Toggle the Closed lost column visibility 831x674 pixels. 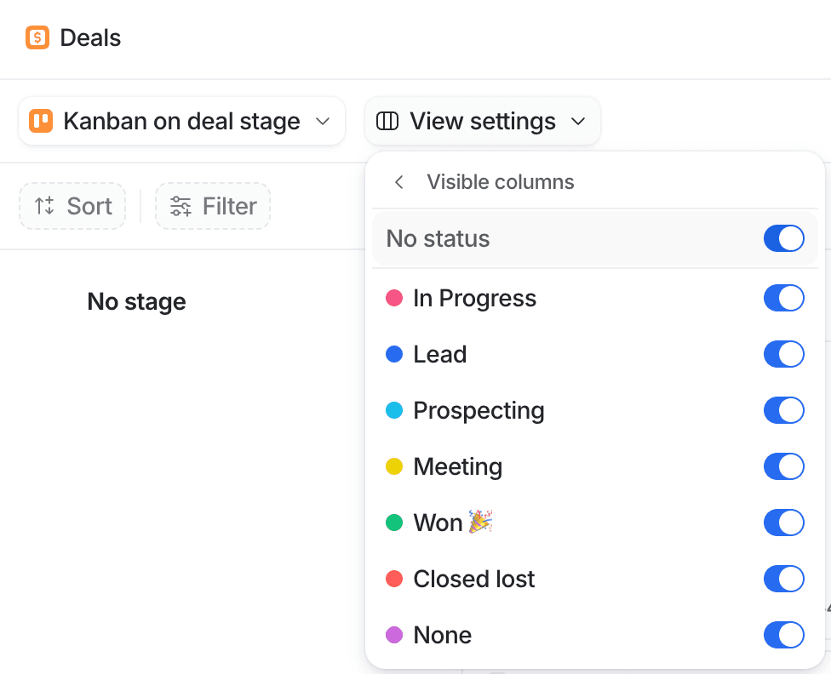point(783,580)
